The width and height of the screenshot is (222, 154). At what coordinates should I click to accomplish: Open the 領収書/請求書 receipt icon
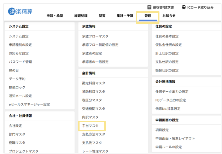(149, 7)
